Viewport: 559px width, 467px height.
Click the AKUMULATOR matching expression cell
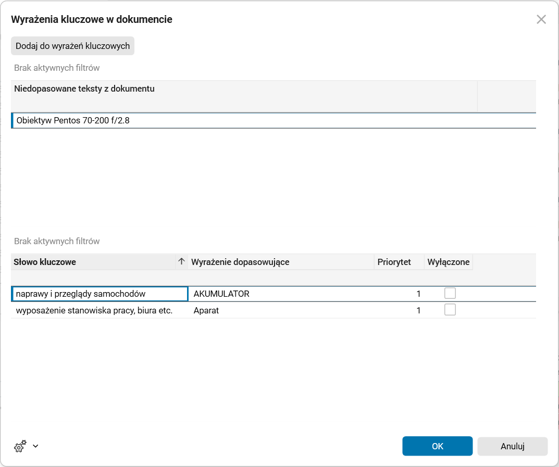point(221,294)
